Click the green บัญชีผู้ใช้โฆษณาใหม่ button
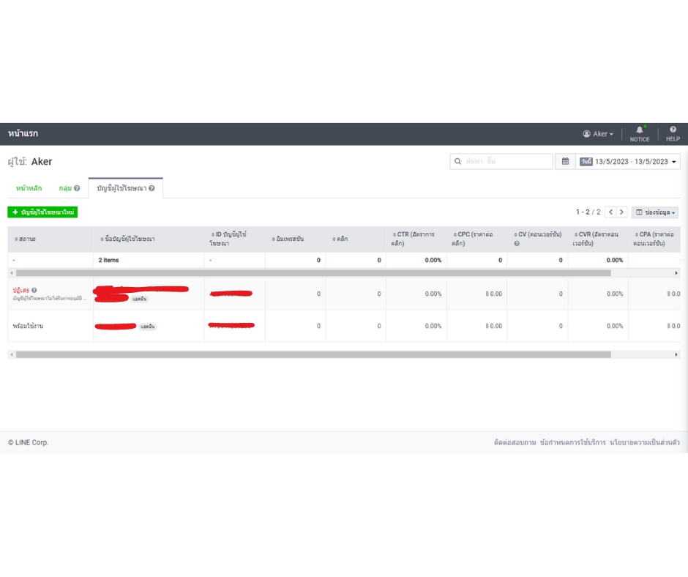This screenshot has height=577, width=688. 42,212
